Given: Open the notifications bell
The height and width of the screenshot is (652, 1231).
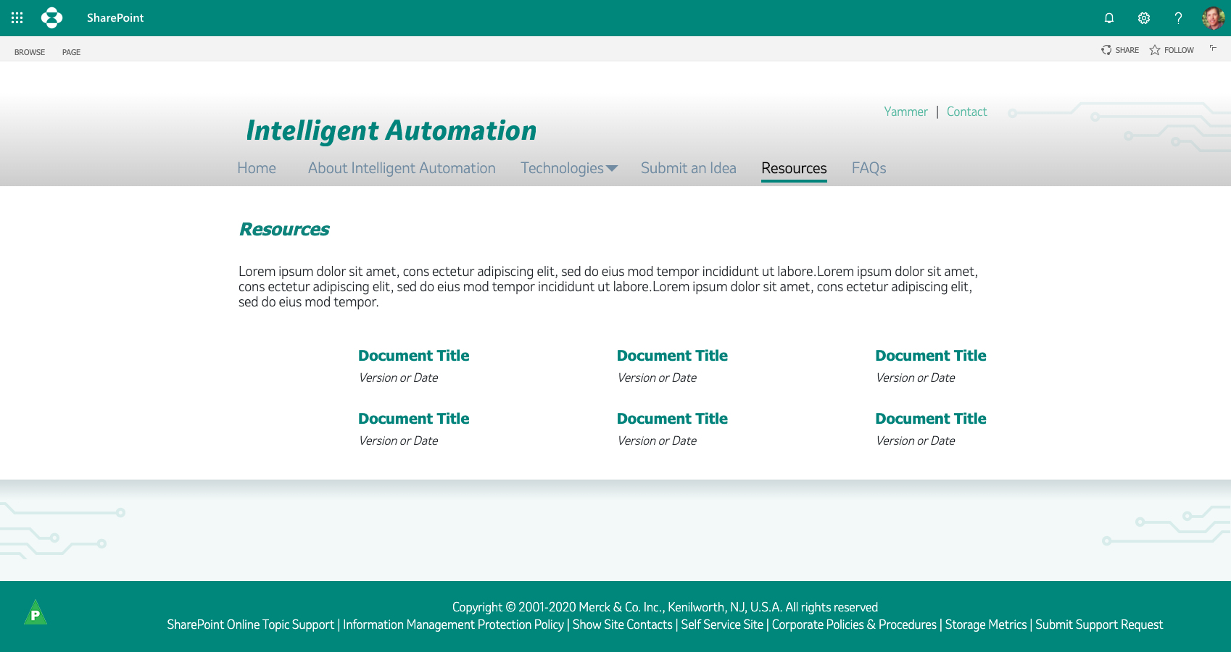Looking at the screenshot, I should pyautogui.click(x=1108, y=18).
